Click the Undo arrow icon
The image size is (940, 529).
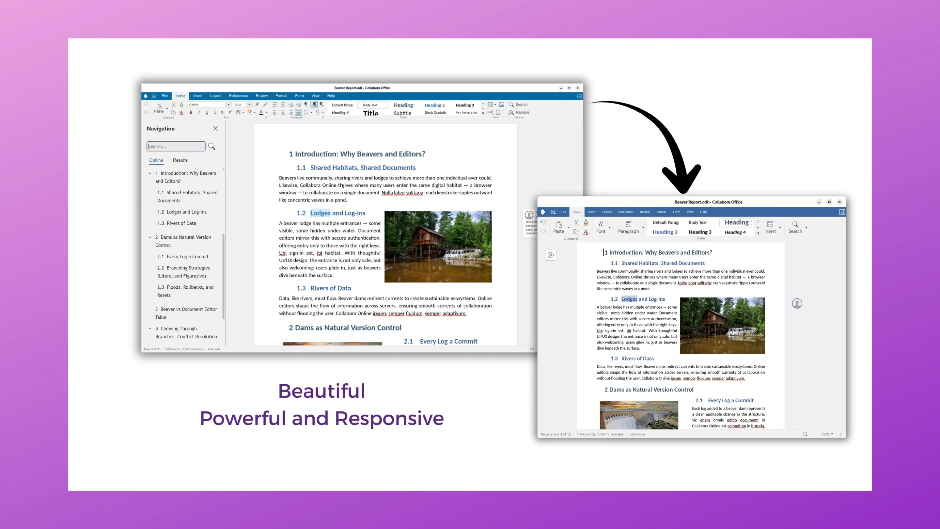pyautogui.click(x=146, y=105)
